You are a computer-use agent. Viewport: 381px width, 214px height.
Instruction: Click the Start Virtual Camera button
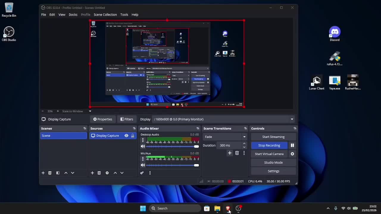269,154
